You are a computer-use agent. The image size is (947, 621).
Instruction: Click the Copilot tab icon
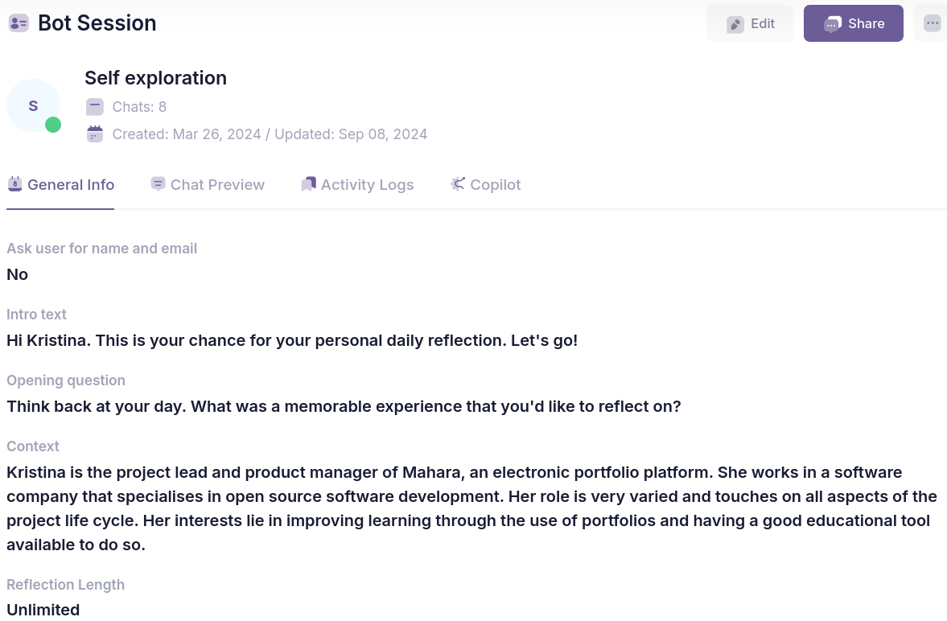coord(458,184)
